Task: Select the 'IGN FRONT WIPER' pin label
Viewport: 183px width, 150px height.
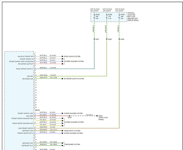Action: (x=26, y=128)
